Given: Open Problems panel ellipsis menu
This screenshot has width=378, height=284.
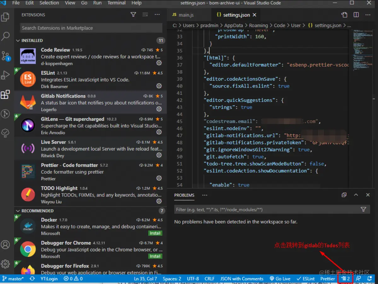Looking at the screenshot, I should coord(205,195).
